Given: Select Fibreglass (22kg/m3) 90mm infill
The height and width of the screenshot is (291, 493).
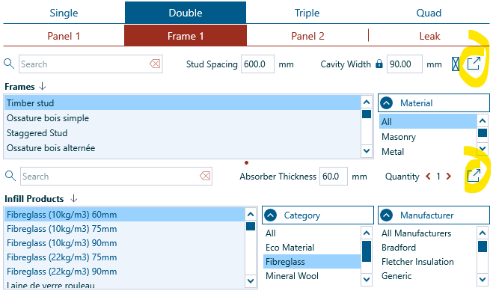Looking at the screenshot, I should (x=124, y=272).
